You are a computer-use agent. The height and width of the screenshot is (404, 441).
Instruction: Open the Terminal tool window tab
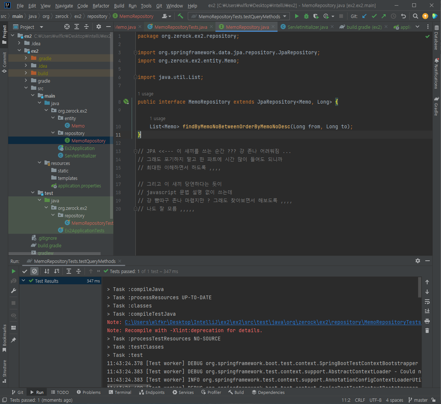click(x=120, y=392)
